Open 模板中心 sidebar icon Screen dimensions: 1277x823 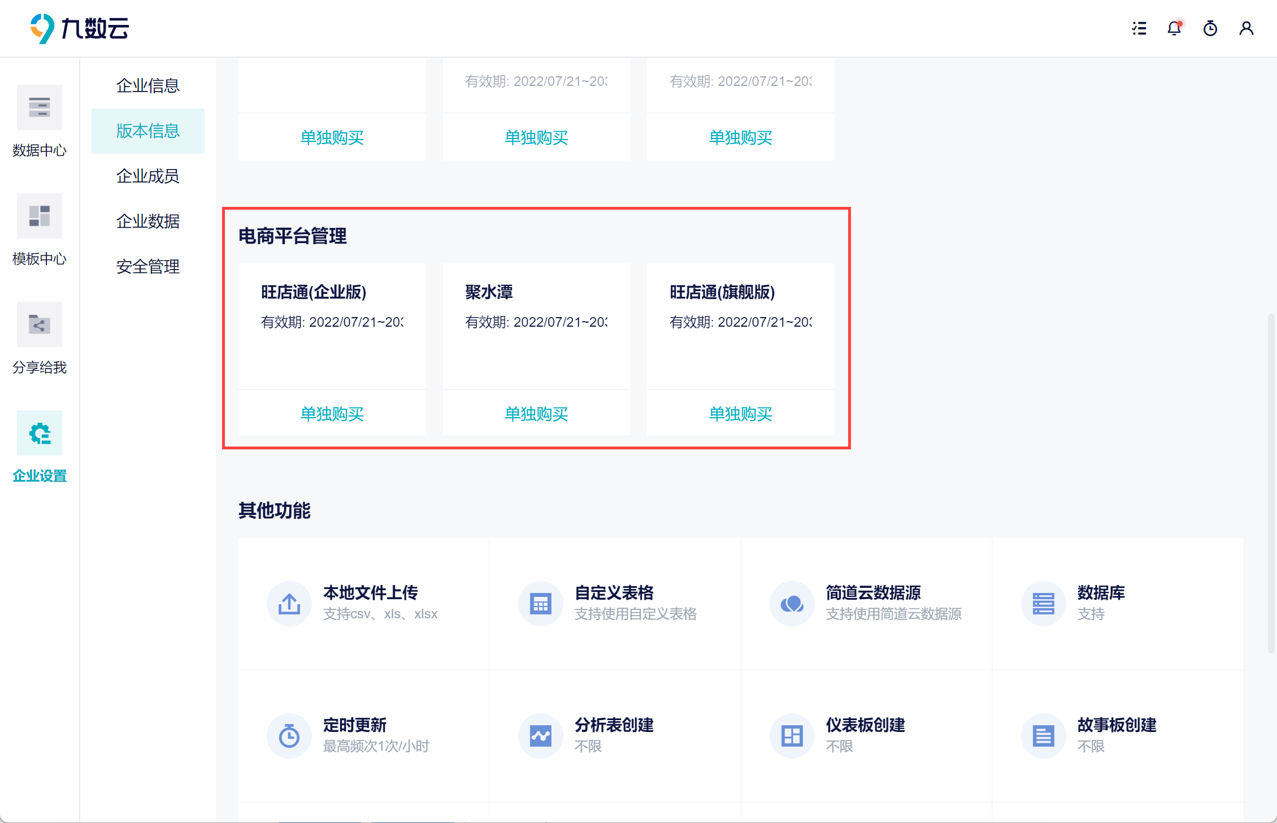click(x=39, y=216)
